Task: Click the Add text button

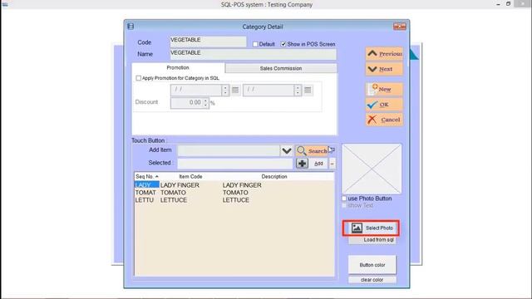Action: click(x=318, y=164)
